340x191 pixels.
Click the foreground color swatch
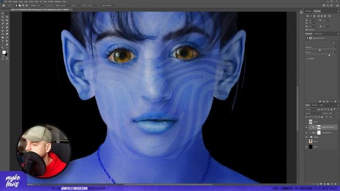4,52
